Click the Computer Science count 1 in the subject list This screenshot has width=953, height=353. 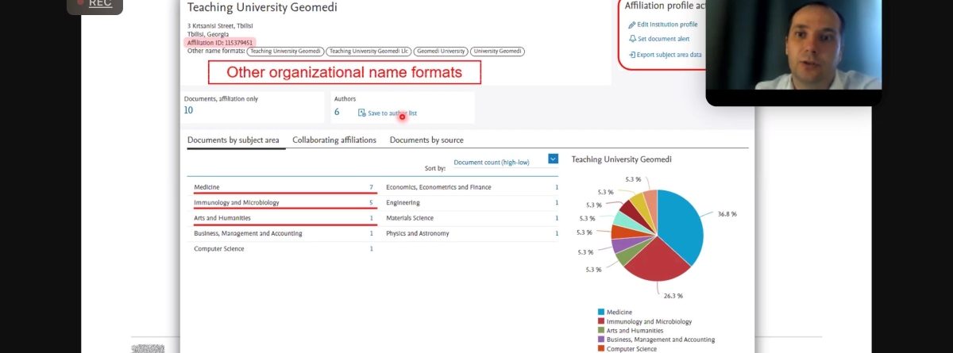point(371,248)
